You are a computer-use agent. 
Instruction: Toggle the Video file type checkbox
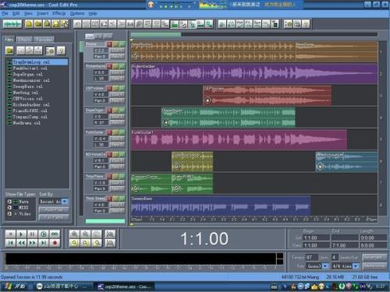tap(9, 214)
